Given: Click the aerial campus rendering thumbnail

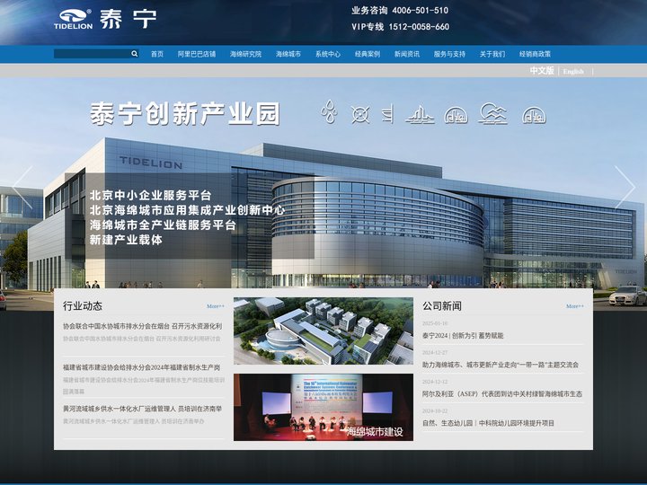Looking at the screenshot, I should pyautogui.click(x=323, y=331).
